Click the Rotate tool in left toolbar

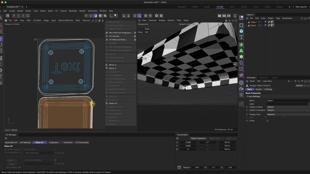point(1,45)
